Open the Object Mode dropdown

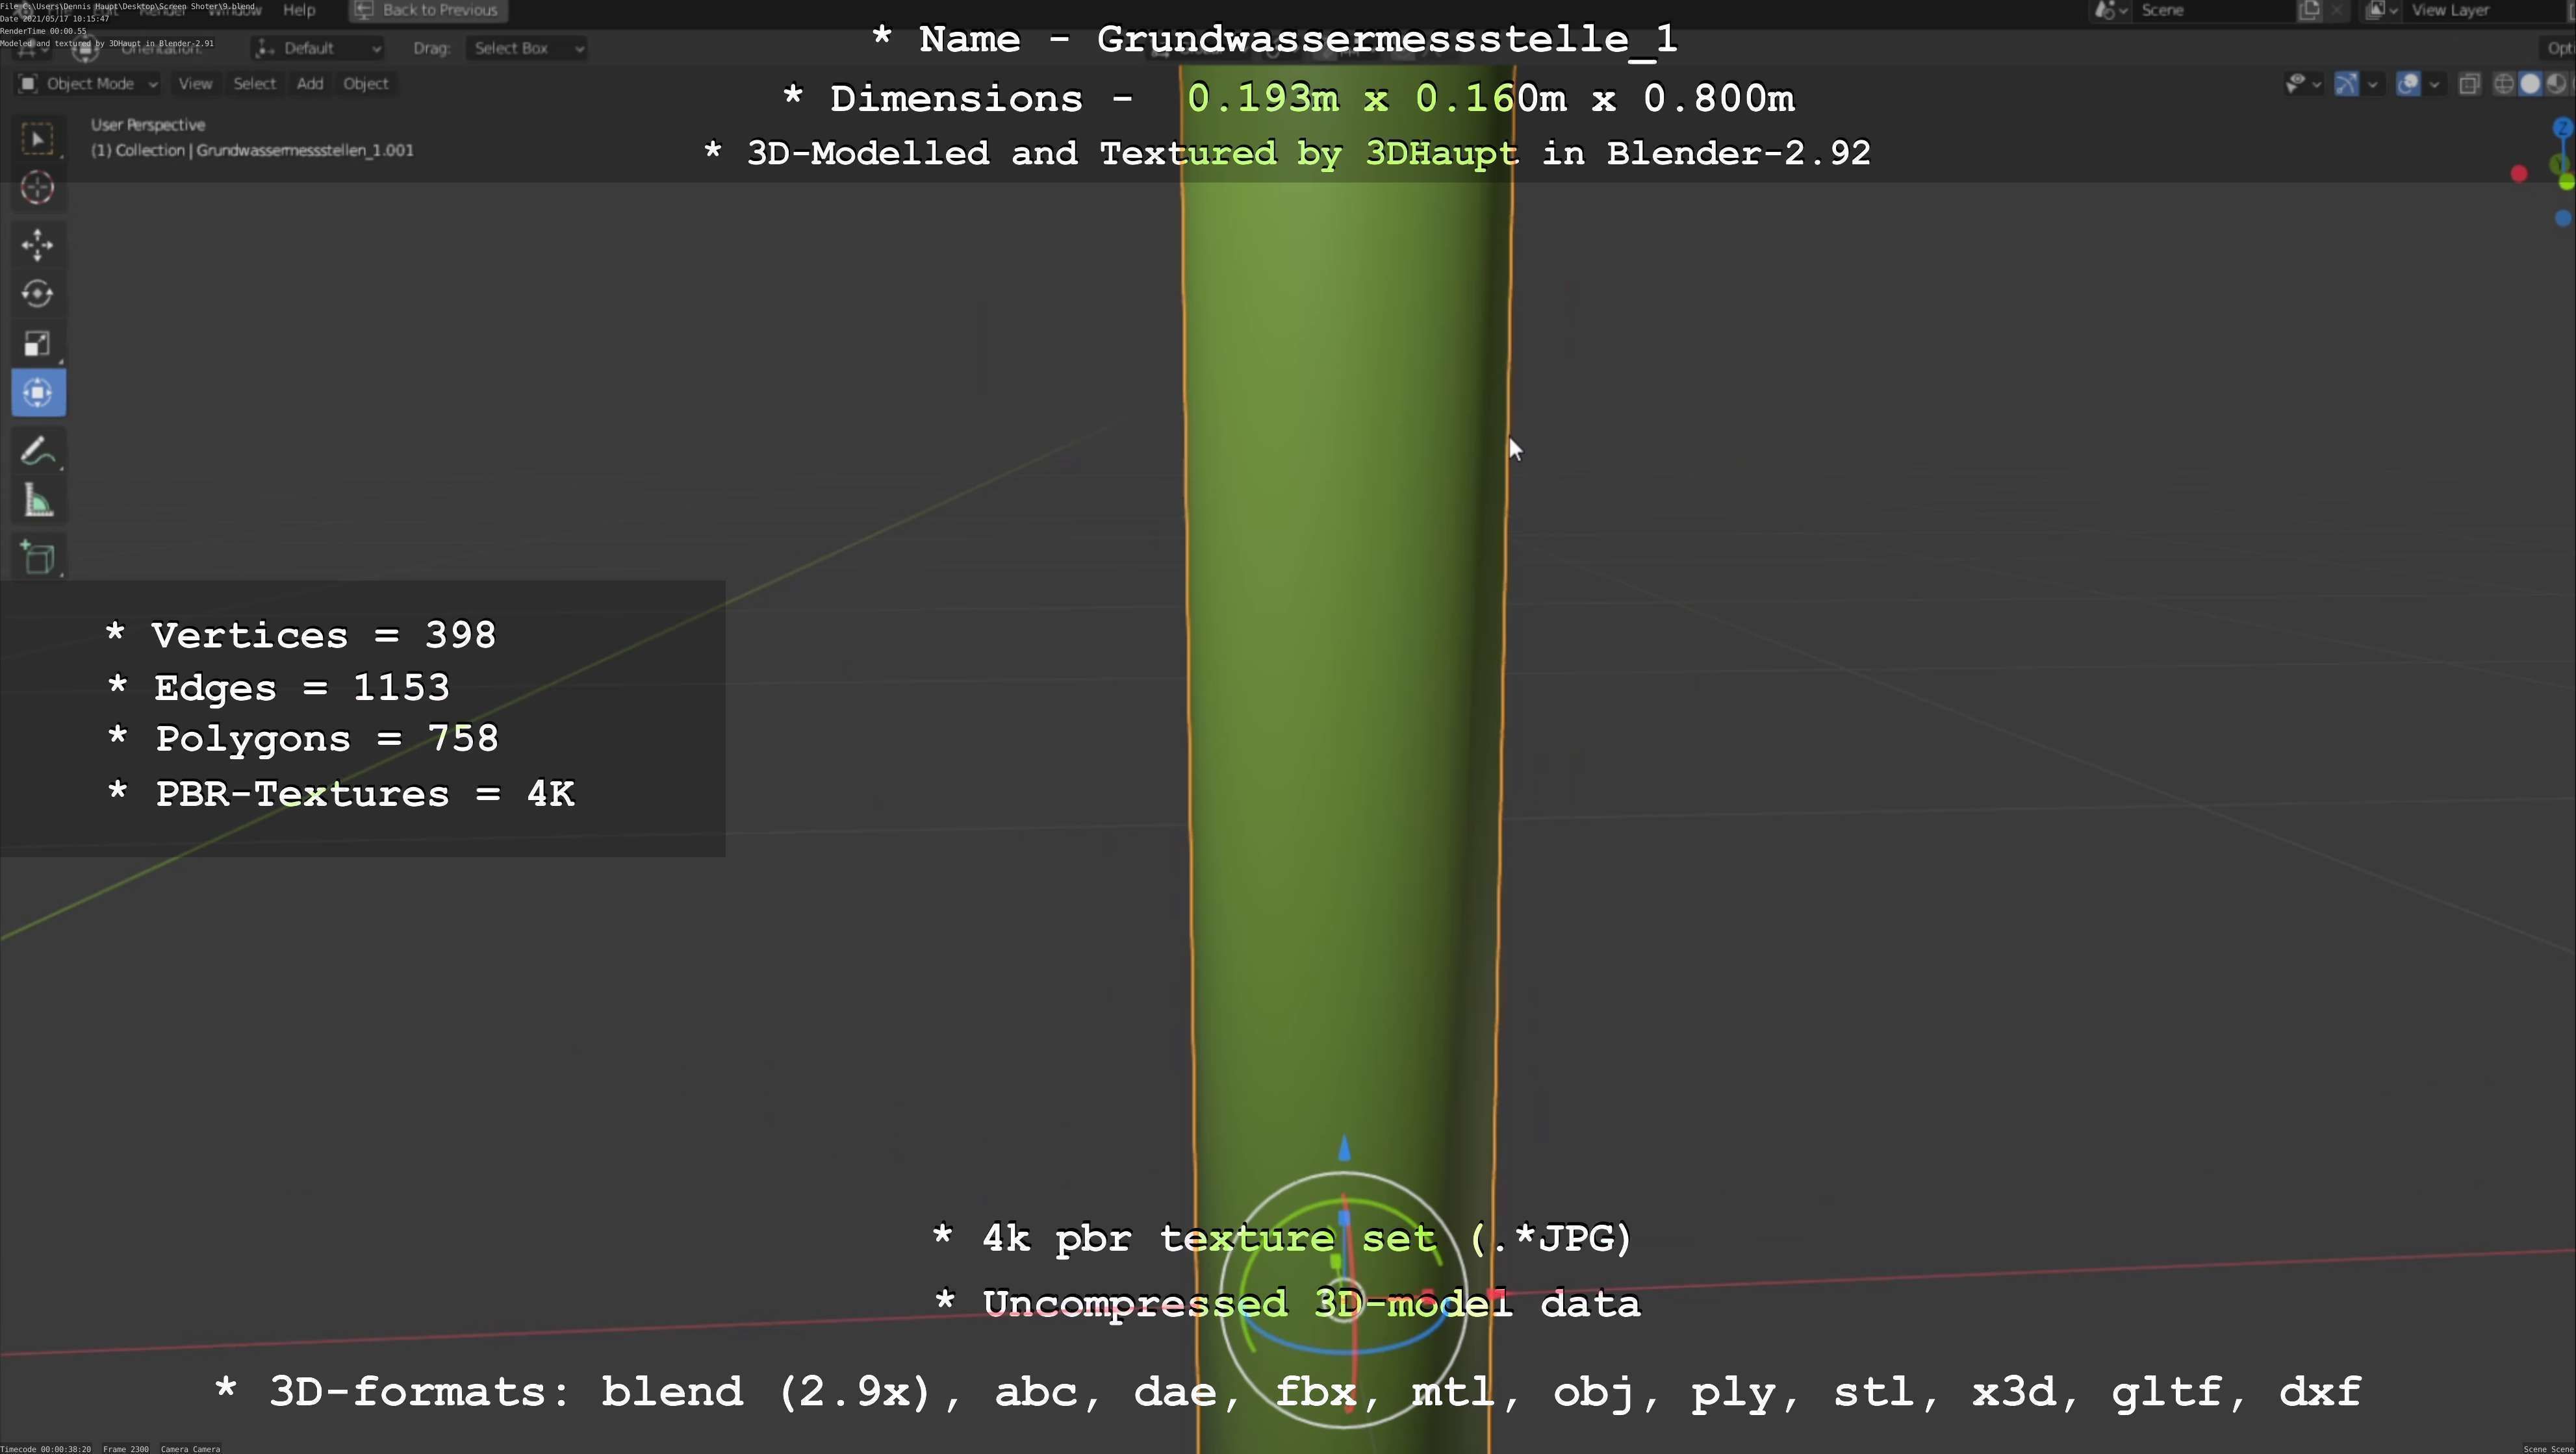88,84
